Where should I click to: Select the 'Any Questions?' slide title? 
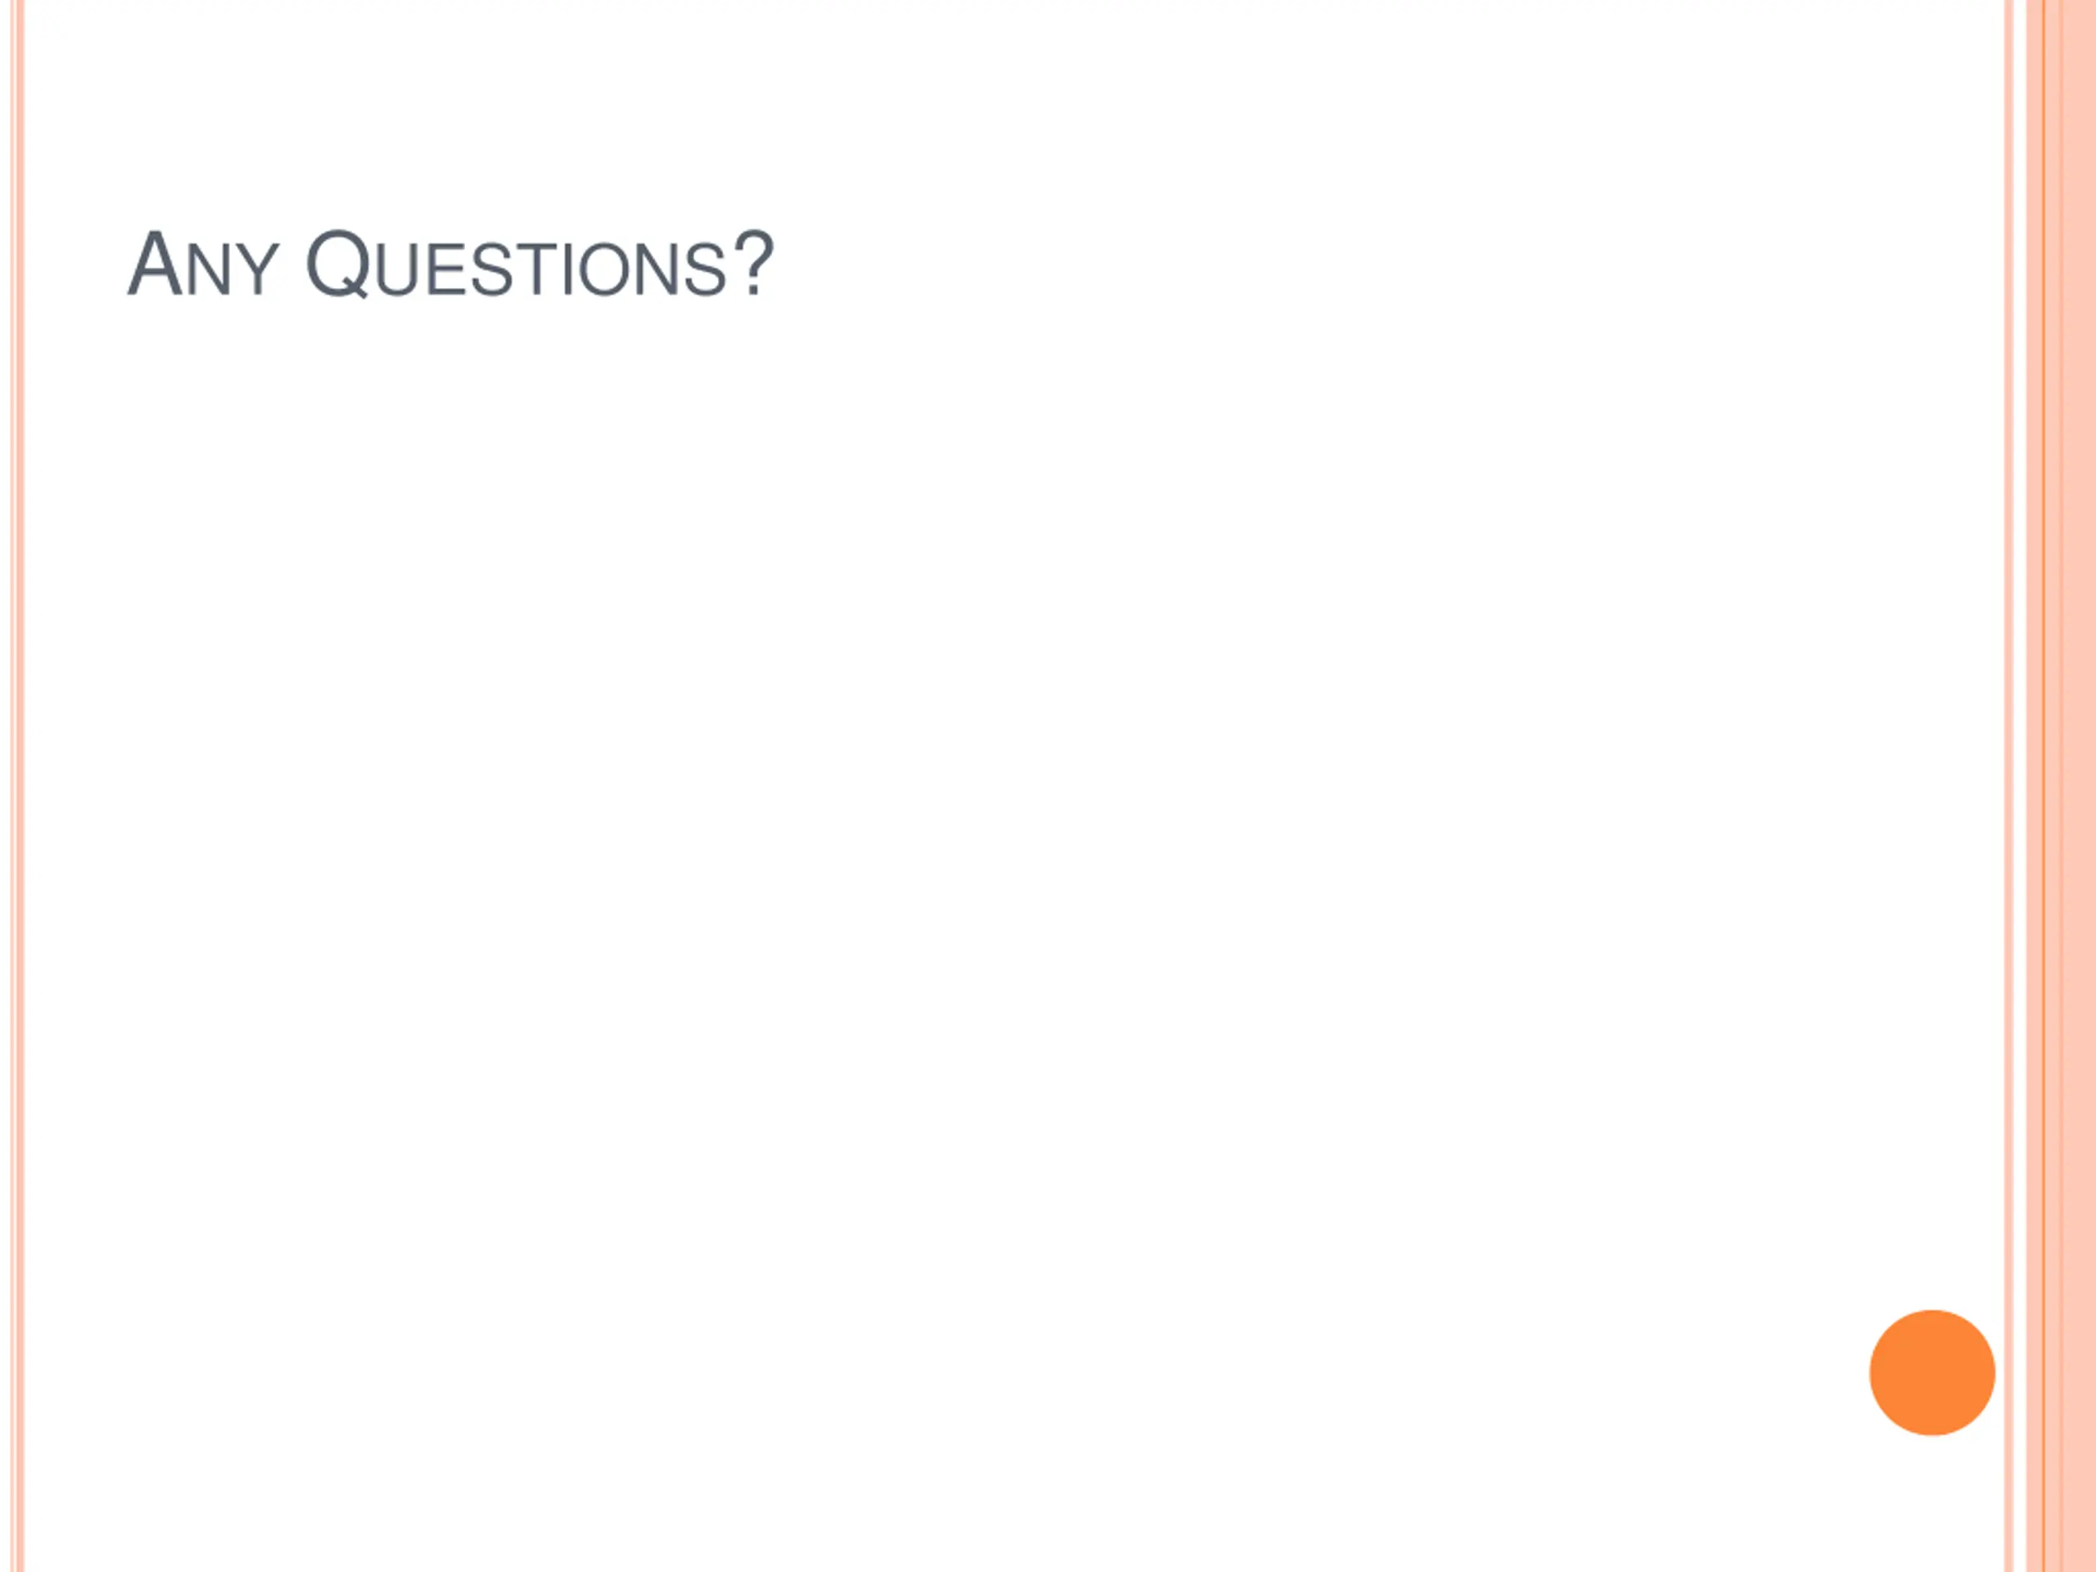(x=451, y=264)
